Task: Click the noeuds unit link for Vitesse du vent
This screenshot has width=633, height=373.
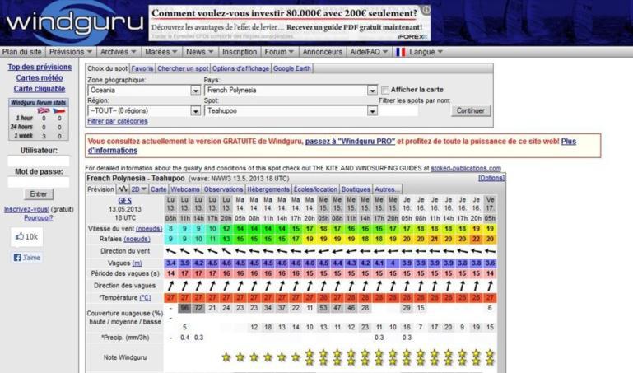Action: coord(149,228)
